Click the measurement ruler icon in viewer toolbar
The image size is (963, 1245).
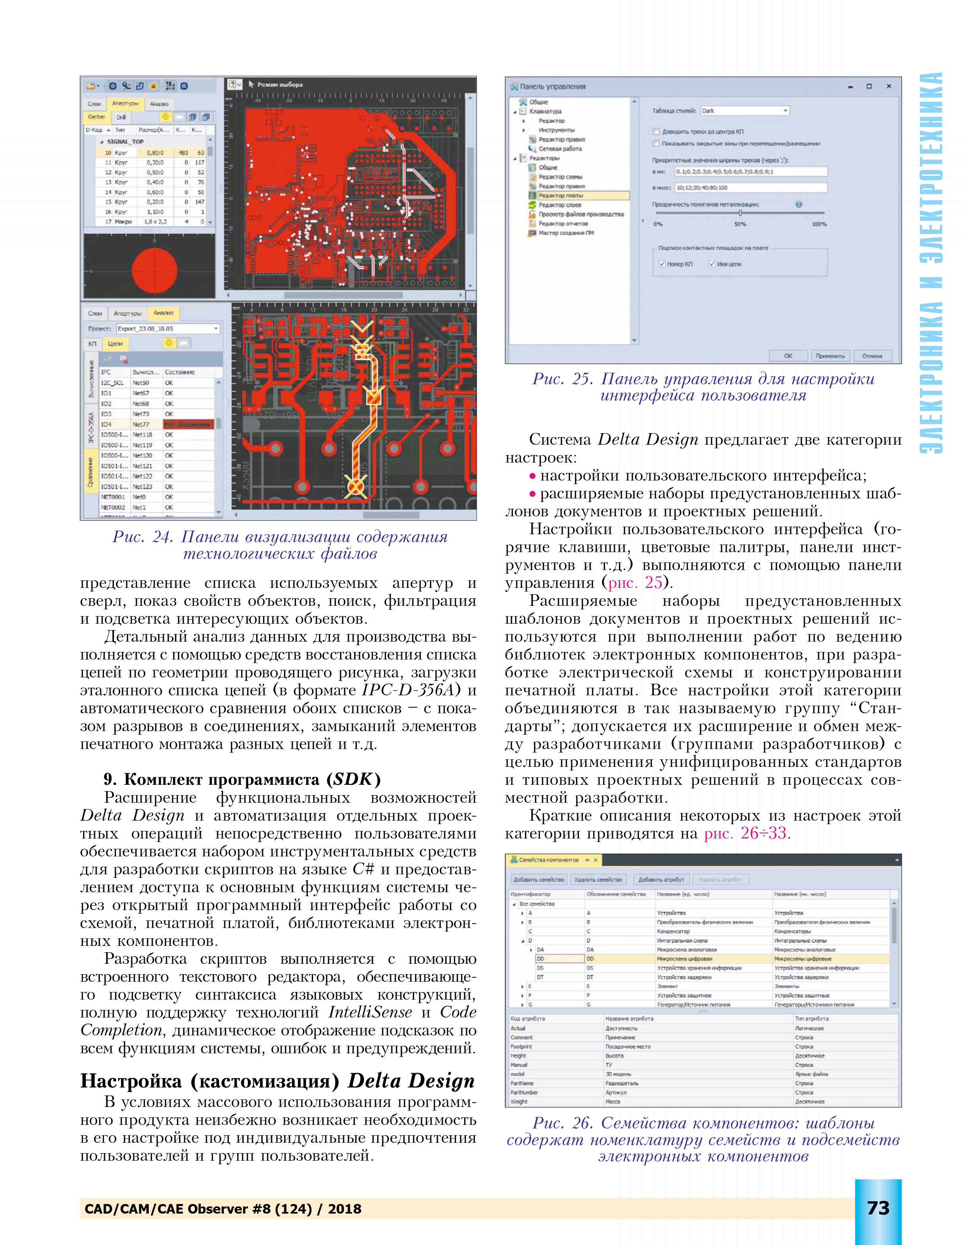(170, 86)
